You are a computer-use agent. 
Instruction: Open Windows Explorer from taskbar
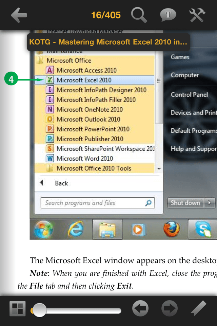tap(107, 230)
